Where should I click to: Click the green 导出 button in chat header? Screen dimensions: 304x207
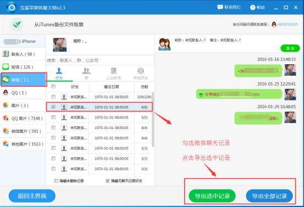(290, 48)
